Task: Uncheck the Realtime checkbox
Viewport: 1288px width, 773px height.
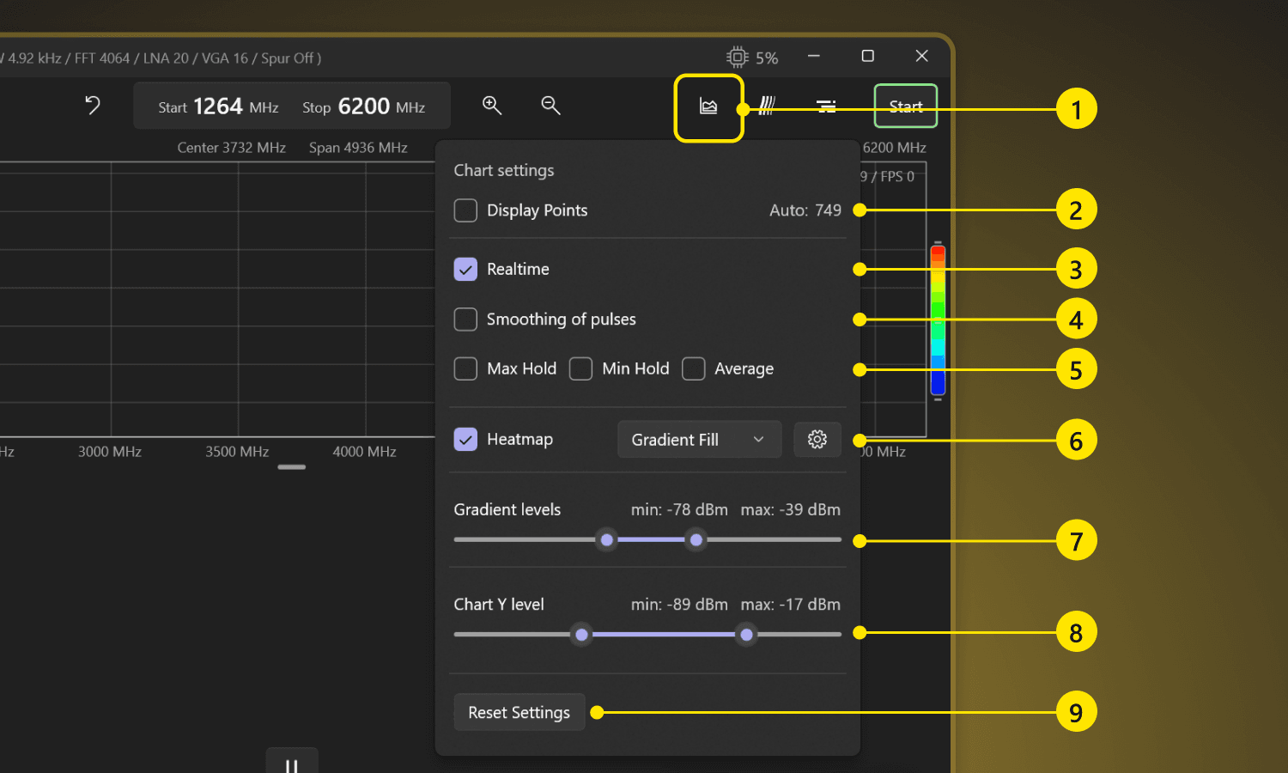Action: pos(465,270)
